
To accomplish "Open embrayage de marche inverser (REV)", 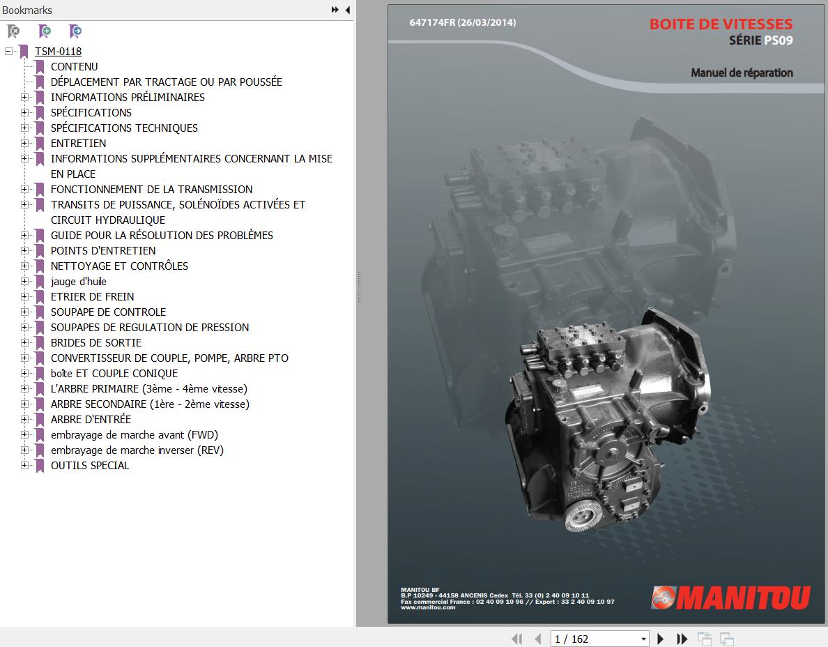I will (137, 450).
